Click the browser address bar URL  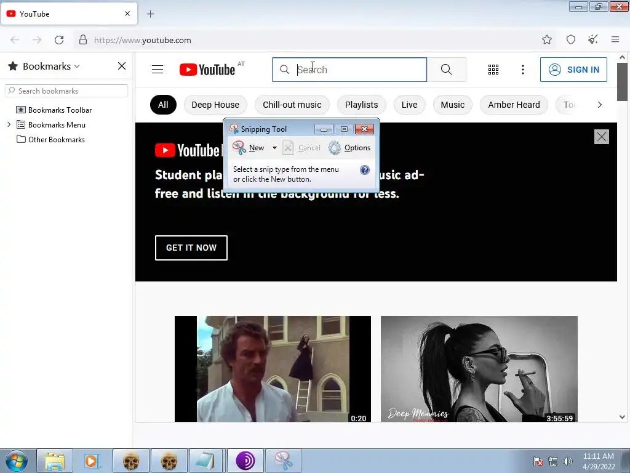point(143,40)
